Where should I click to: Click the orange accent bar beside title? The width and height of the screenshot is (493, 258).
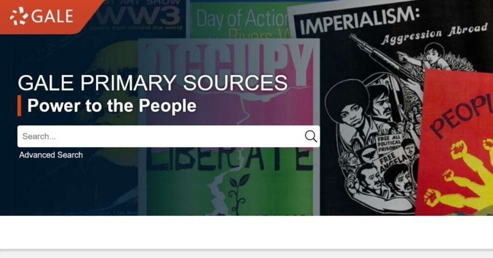pos(19,106)
